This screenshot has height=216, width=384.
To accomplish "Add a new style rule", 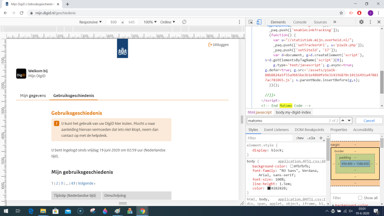I will click(x=321, y=138).
